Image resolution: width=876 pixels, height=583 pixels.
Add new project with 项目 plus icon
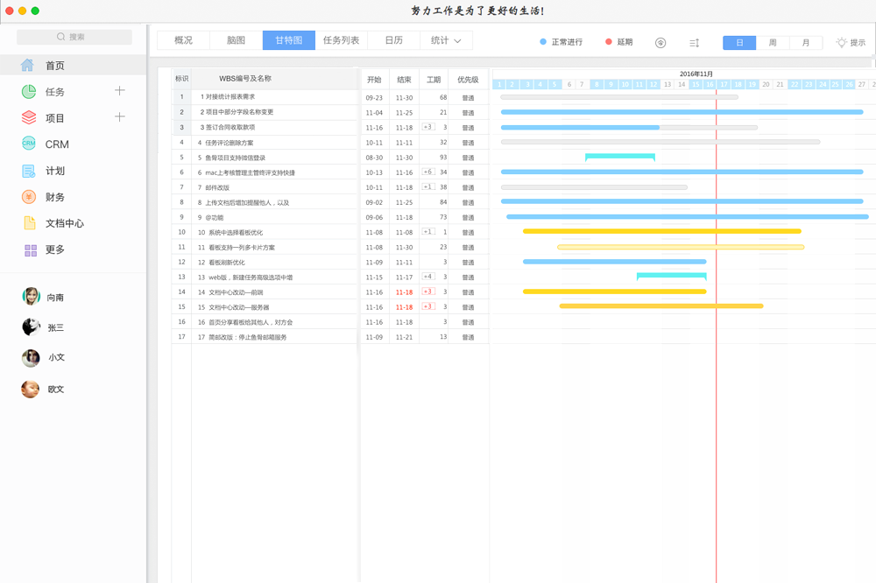point(120,117)
